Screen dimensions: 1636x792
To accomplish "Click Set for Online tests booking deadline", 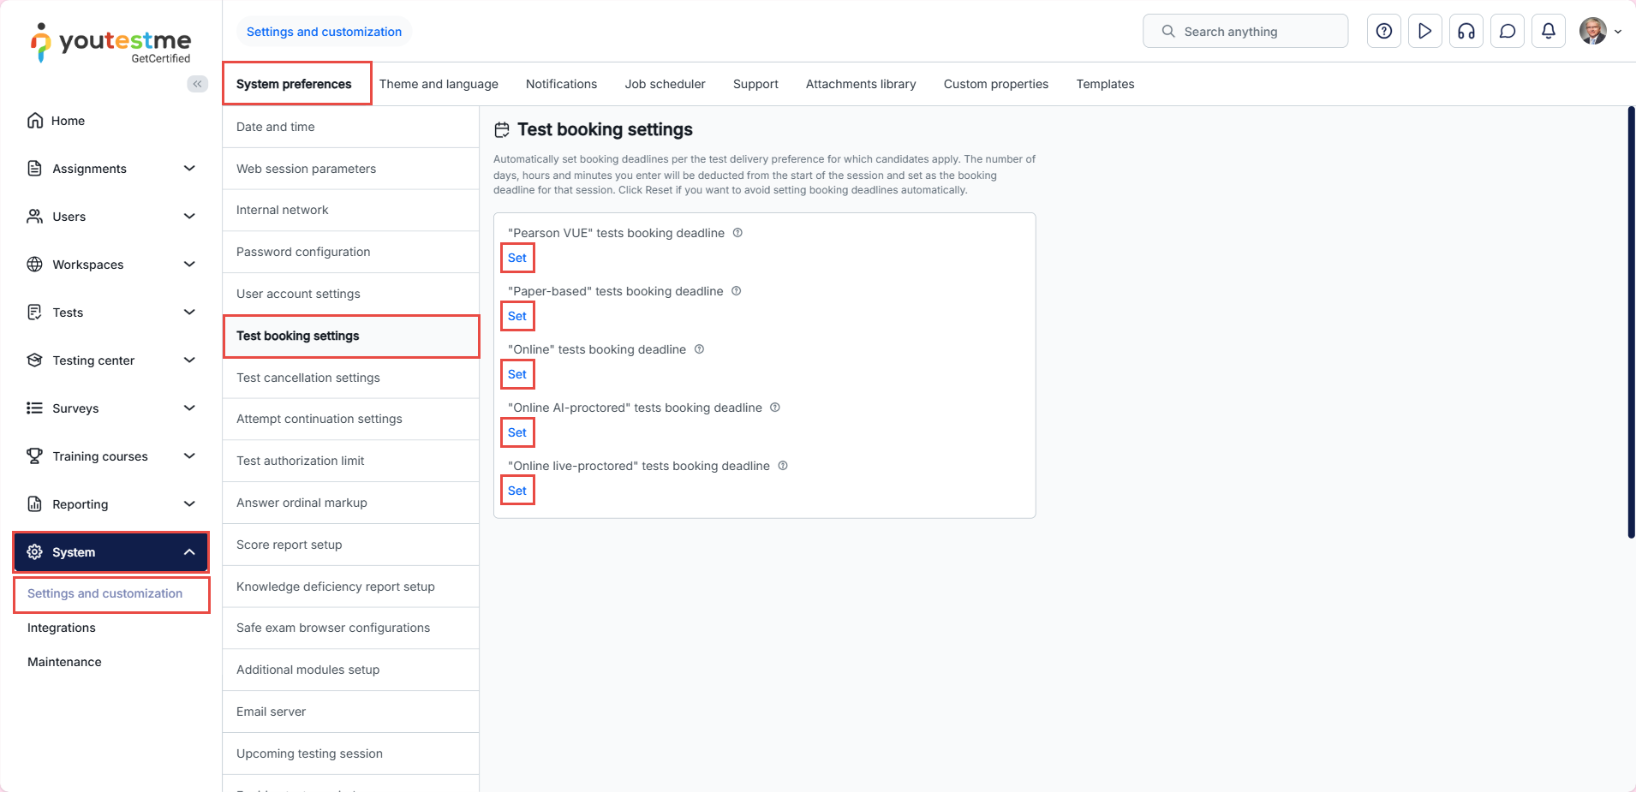I will 517,374.
